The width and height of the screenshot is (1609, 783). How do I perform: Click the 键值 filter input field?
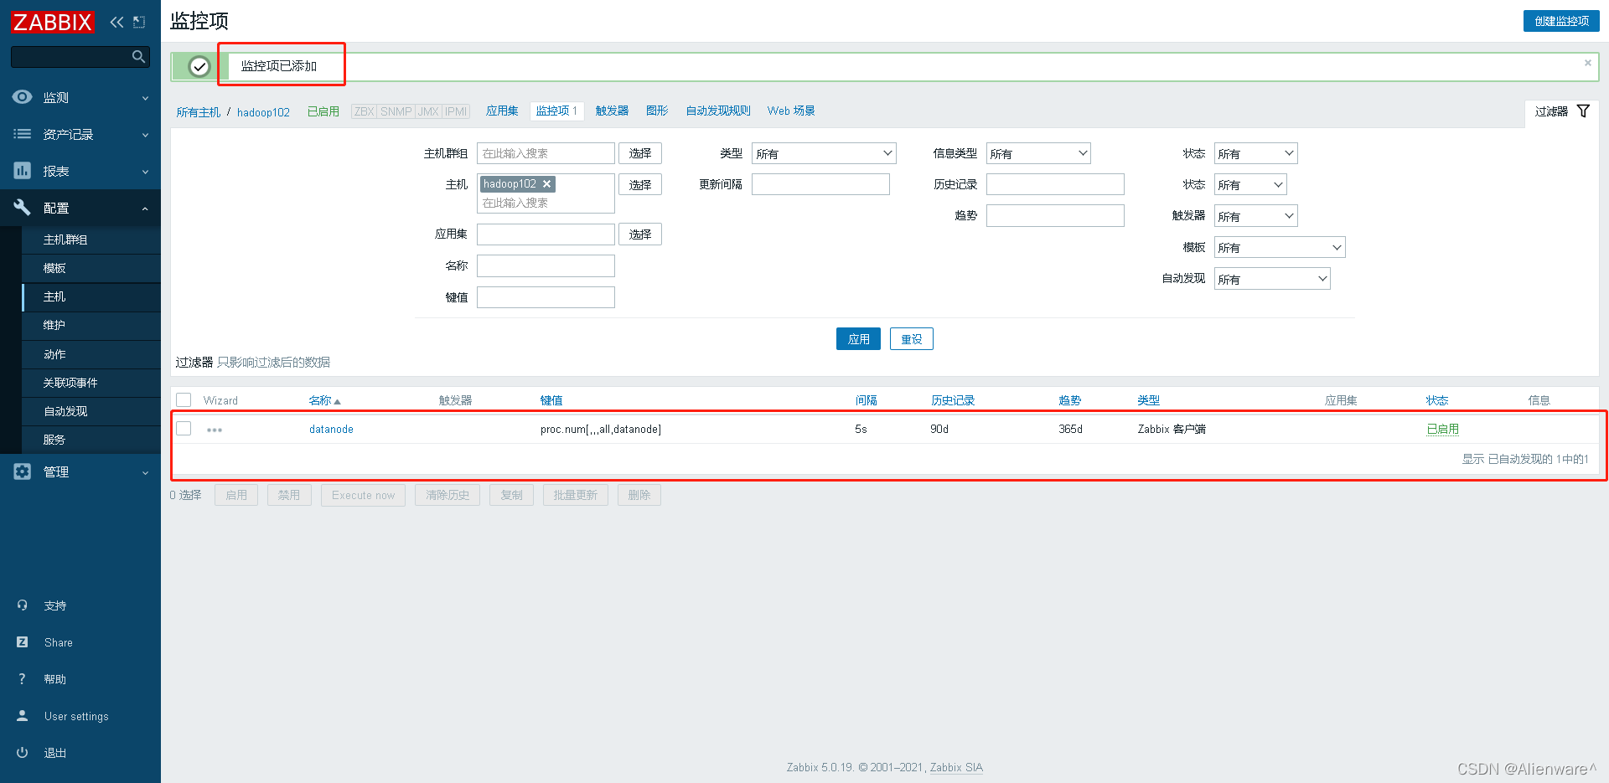546,297
